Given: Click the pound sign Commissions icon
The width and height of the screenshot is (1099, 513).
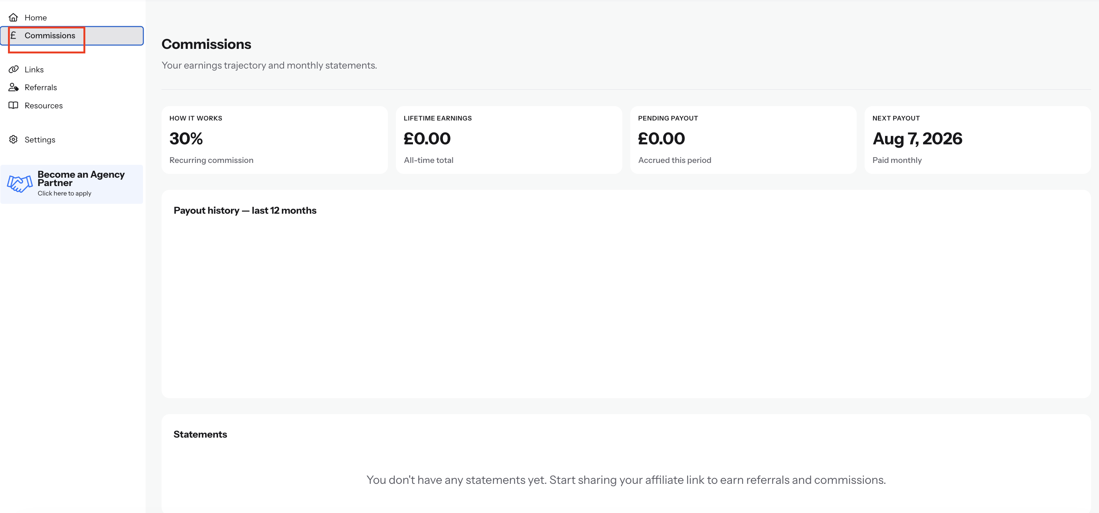Looking at the screenshot, I should coord(13,35).
